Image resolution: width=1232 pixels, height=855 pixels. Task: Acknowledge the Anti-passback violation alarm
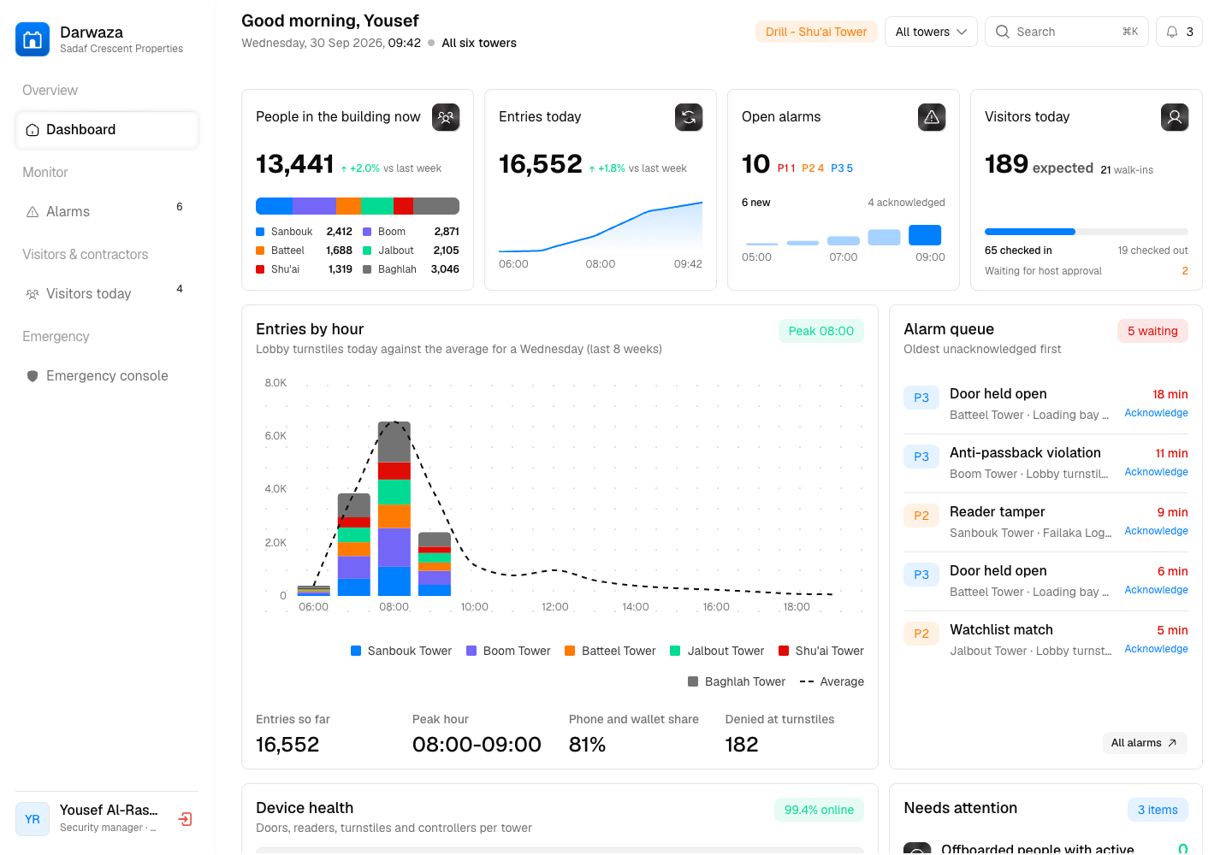(1156, 472)
